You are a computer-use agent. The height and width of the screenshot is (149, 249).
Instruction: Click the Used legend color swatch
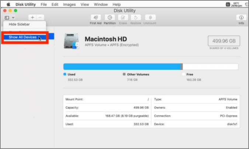pyautogui.click(x=65, y=74)
